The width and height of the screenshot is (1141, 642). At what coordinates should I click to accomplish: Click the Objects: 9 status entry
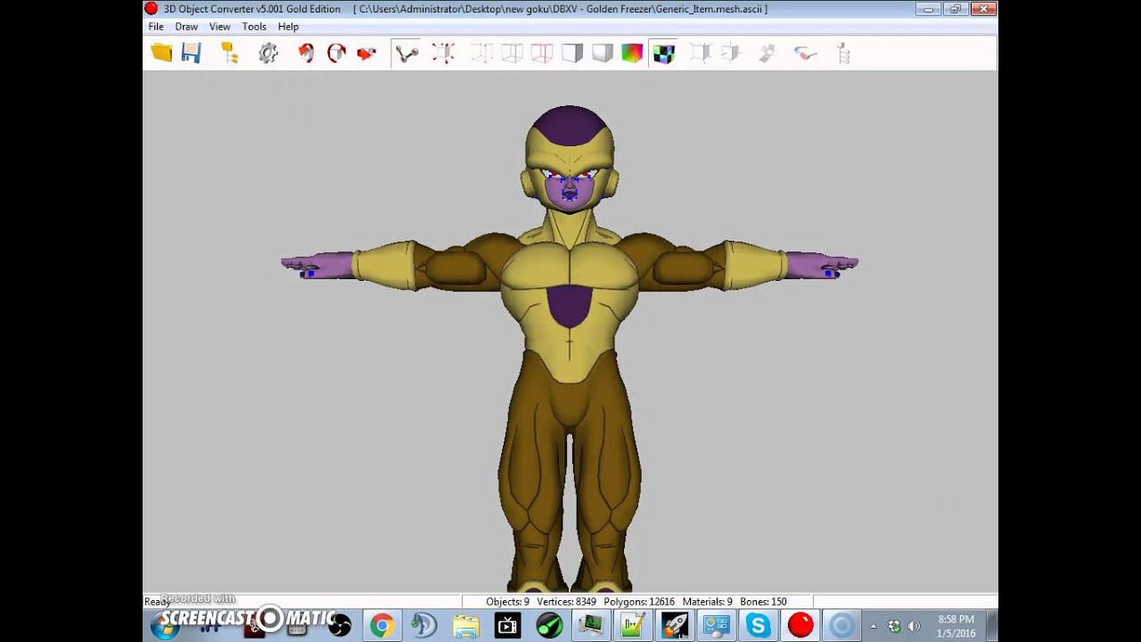(x=507, y=602)
